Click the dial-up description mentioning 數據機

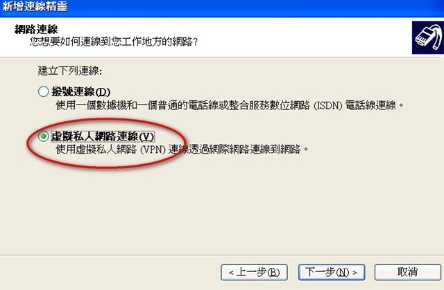pos(230,106)
